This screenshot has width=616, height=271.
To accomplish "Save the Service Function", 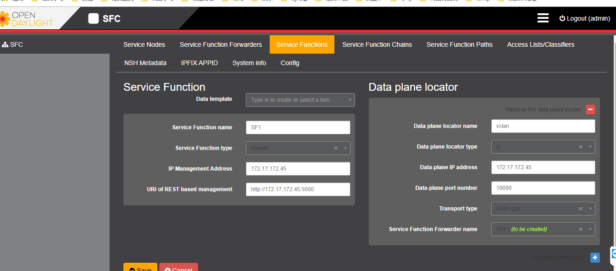I will pos(140,267).
